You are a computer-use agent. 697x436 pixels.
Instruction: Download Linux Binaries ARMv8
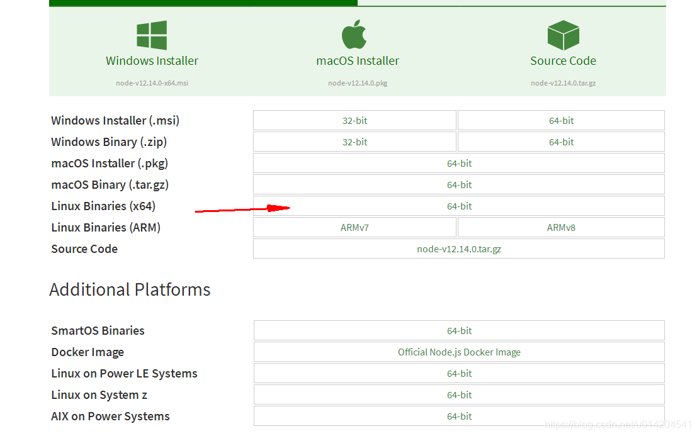[562, 227]
